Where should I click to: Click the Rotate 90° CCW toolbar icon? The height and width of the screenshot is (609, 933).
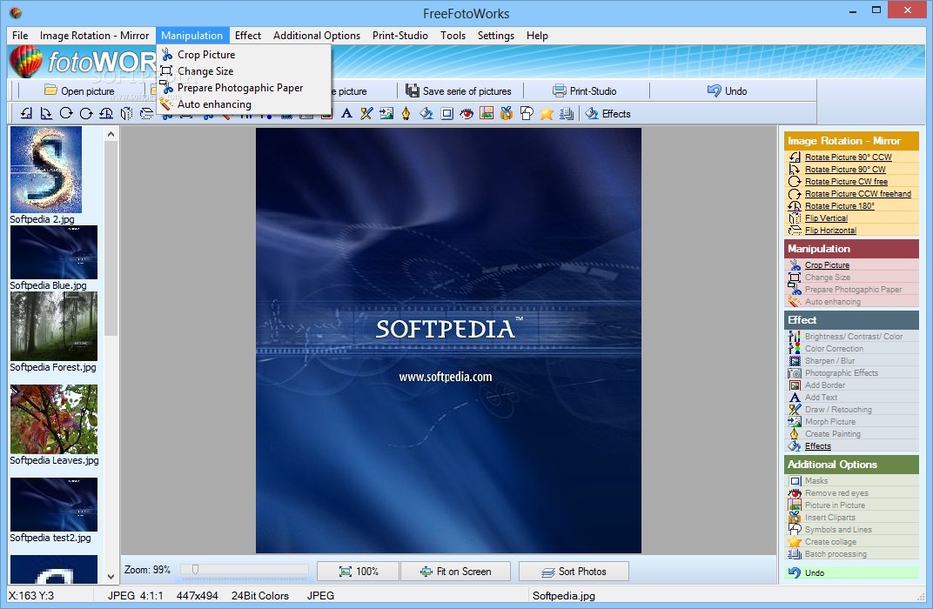click(26, 113)
